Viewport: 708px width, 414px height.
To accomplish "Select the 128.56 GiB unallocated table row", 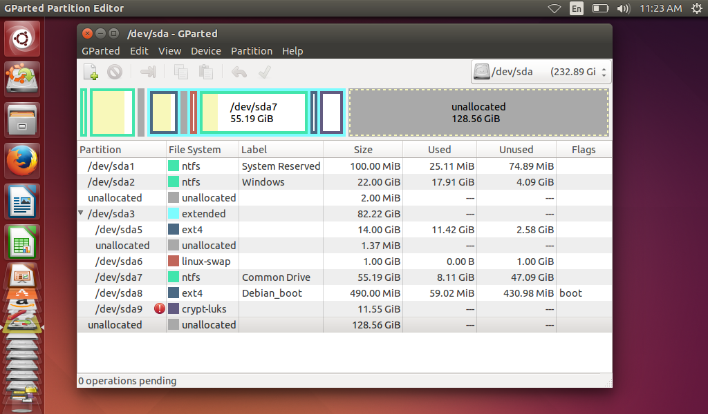I will tap(344, 325).
